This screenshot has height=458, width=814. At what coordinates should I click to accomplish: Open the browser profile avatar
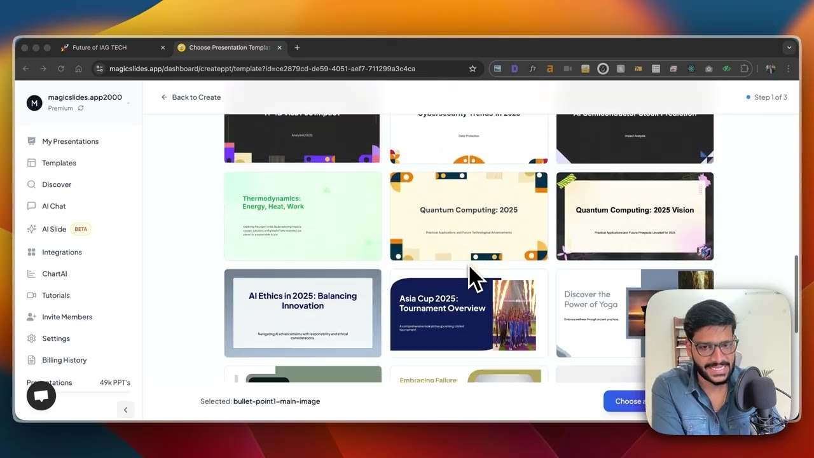click(x=771, y=69)
